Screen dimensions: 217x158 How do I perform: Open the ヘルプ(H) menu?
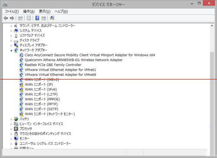pyautogui.click(x=61, y=11)
